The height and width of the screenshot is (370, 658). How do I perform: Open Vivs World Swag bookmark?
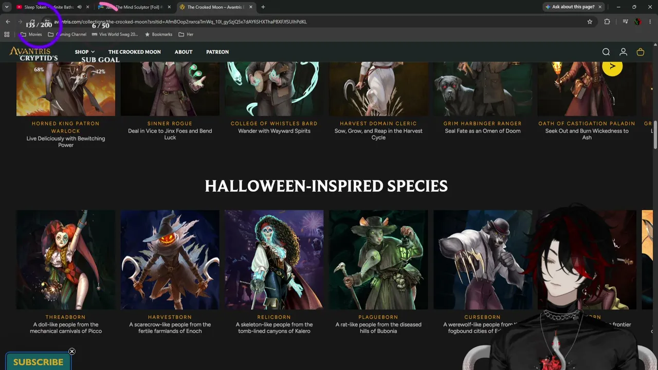tap(115, 34)
